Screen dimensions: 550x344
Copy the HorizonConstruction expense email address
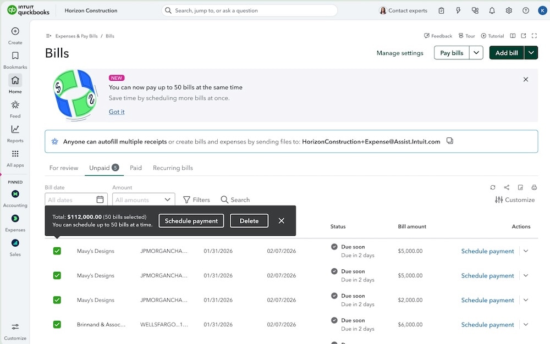coord(449,141)
